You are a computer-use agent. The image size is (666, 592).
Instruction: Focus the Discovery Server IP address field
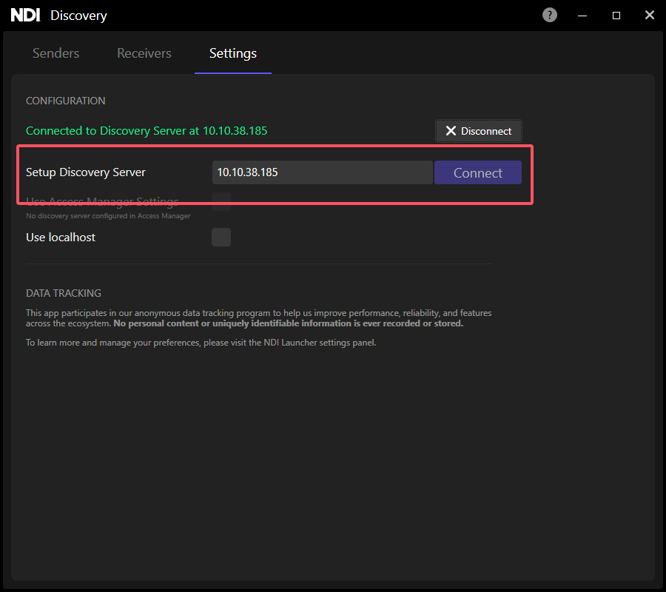(322, 172)
